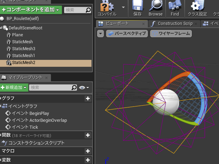The height and width of the screenshot is (164, 219).
Task: Select BP_Roulette(self) in components list
Action: coord(23,19)
